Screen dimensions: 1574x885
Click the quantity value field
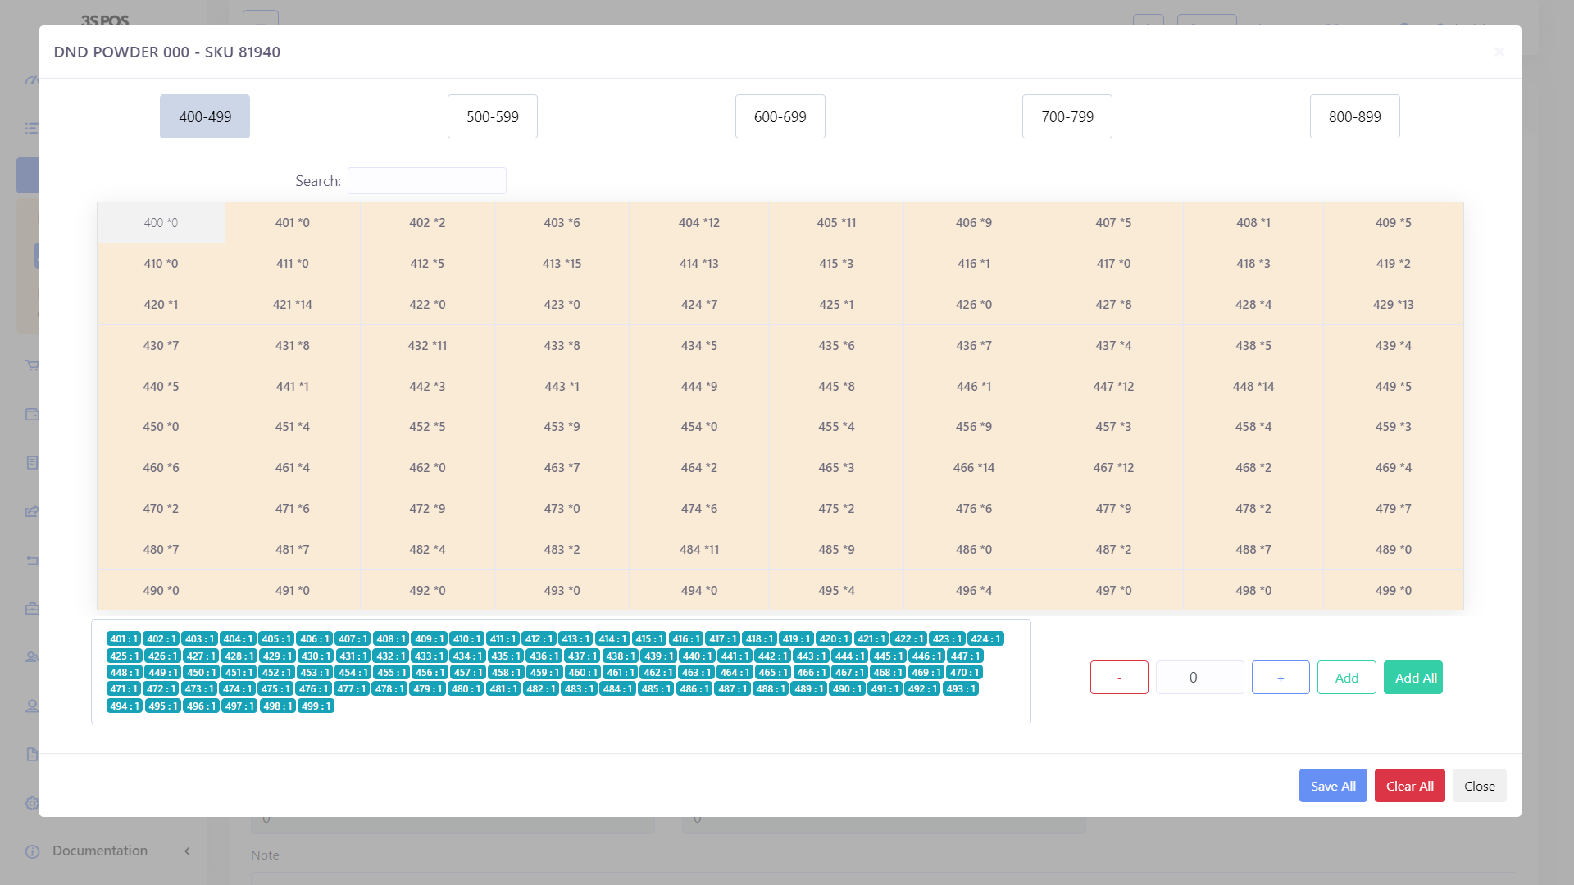(1199, 678)
